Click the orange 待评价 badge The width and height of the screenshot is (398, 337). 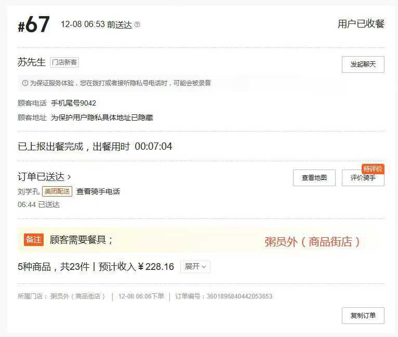coord(373,168)
